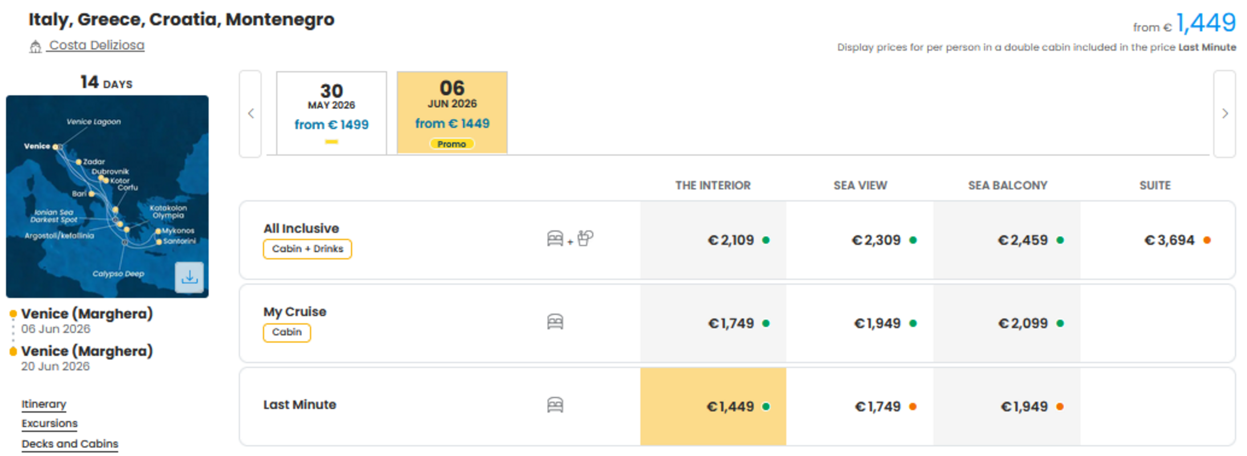Screen dimensions: 1247x456
Task: Click the cruise route map thumbnail
Action: coord(107,196)
